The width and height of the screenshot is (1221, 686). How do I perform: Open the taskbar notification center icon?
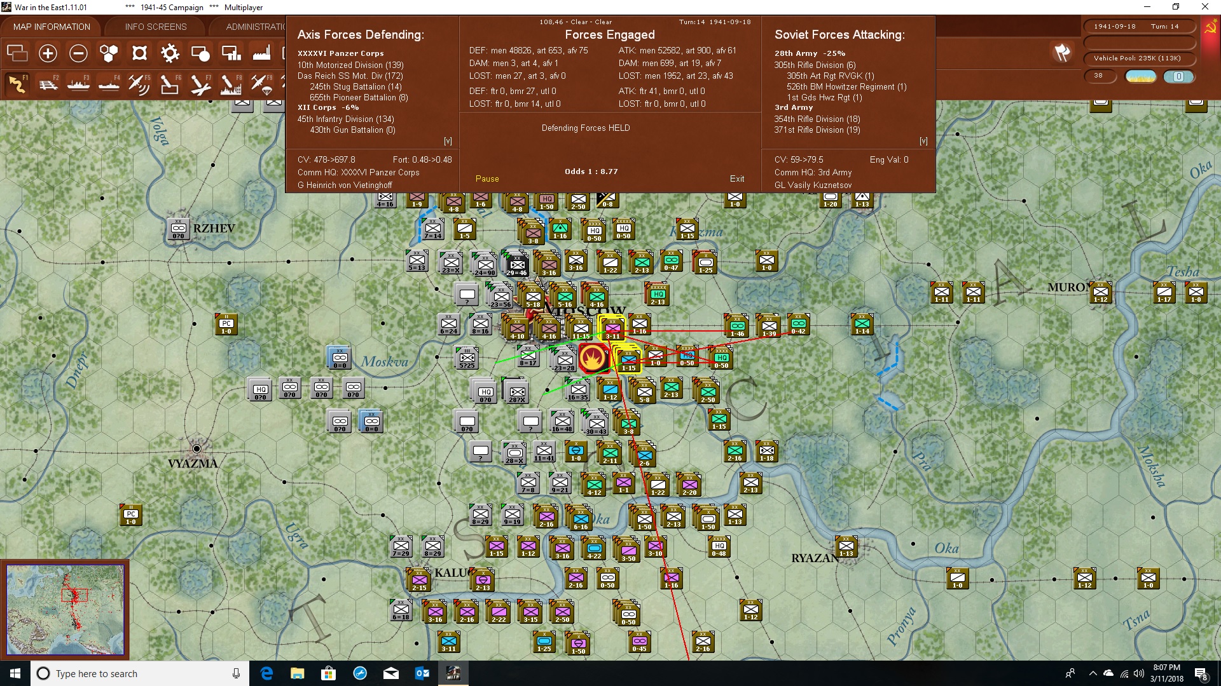[1201, 673]
